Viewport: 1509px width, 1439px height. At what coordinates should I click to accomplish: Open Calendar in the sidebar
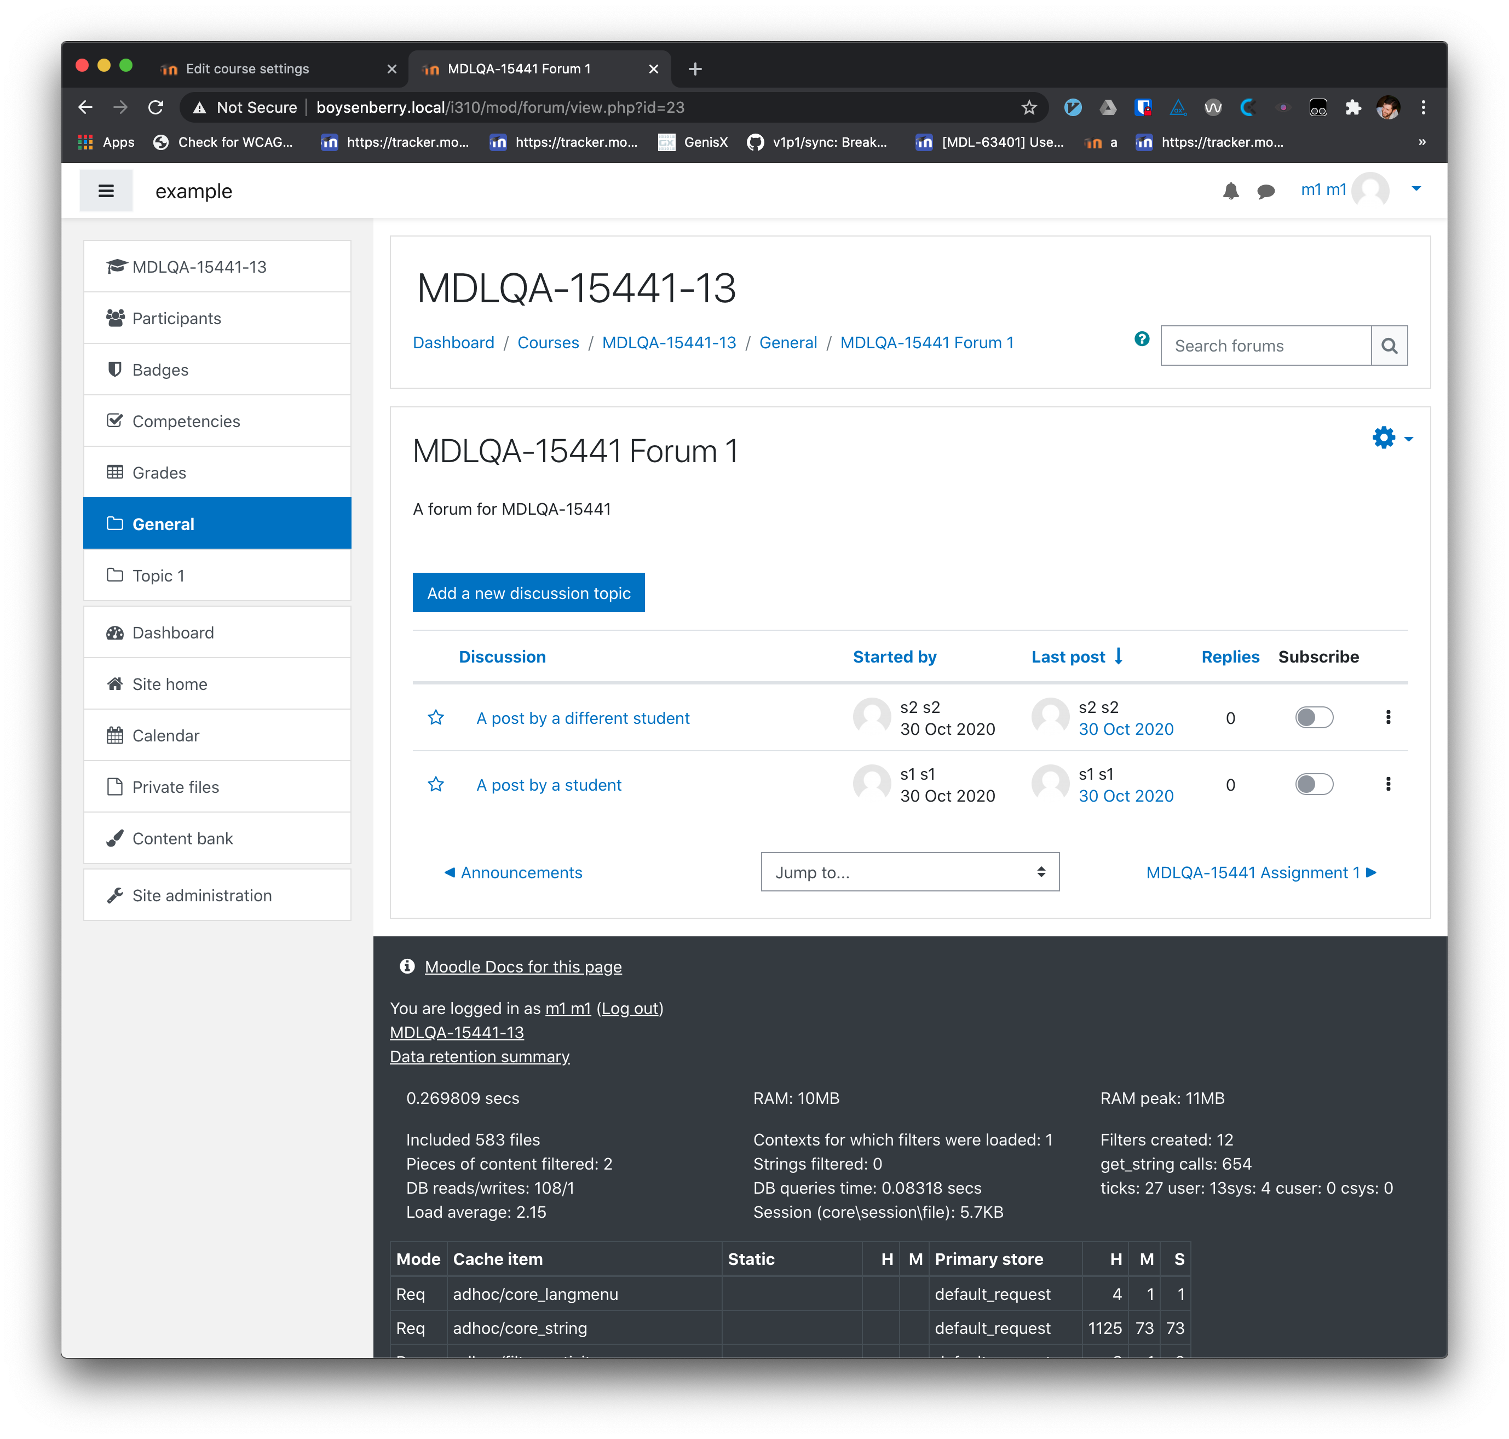(217, 735)
